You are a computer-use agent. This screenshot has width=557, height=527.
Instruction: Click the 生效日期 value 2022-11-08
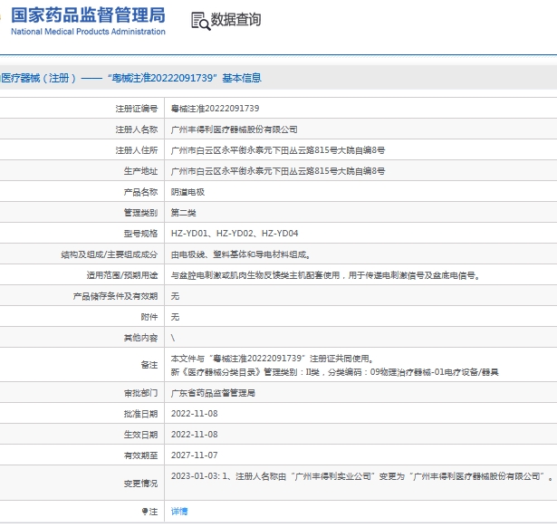(x=195, y=435)
